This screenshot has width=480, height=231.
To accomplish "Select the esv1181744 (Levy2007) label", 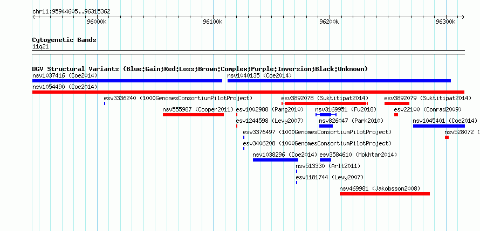I will coord(330,177).
